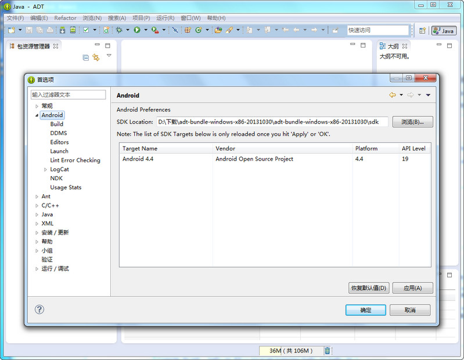Screen dimensions: 464x360
Task: Collapse all in package explorer
Action: click(x=86, y=57)
